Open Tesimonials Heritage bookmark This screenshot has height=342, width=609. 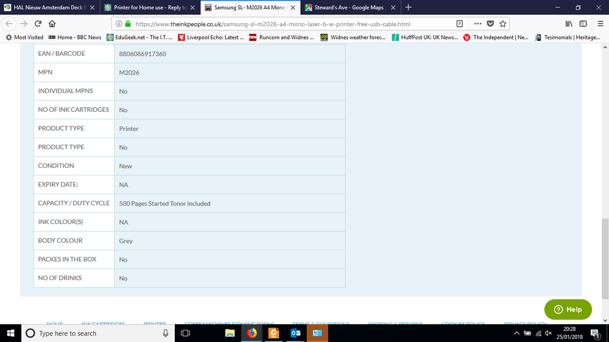click(x=568, y=37)
